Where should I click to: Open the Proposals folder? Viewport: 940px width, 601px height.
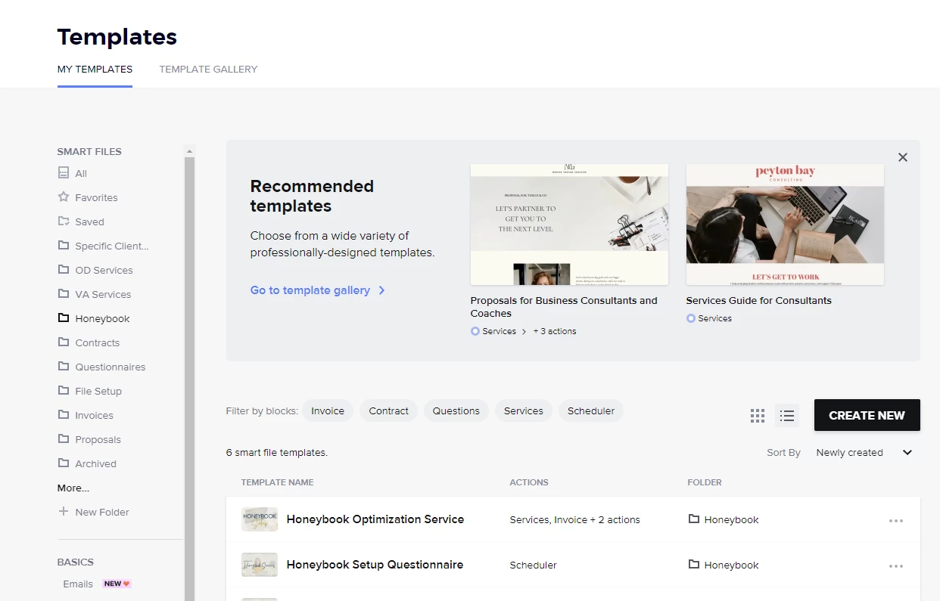click(98, 439)
